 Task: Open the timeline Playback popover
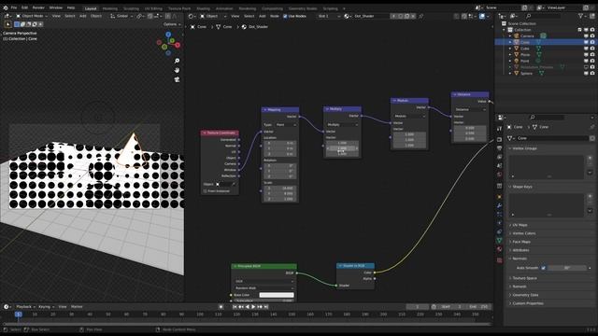(25, 307)
